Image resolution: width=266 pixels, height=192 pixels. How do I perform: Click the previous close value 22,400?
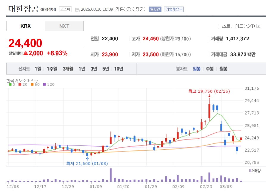(110, 39)
